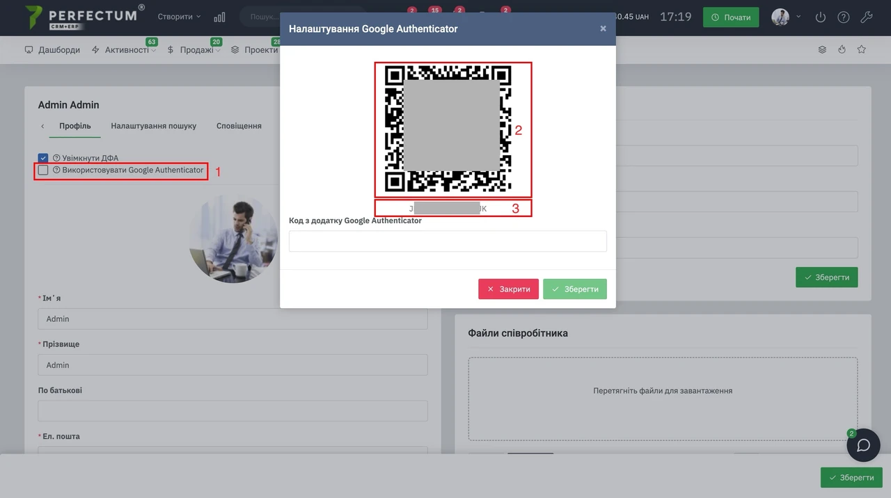Click the 17:19 clock display
The width and height of the screenshot is (891, 498).
[675, 17]
